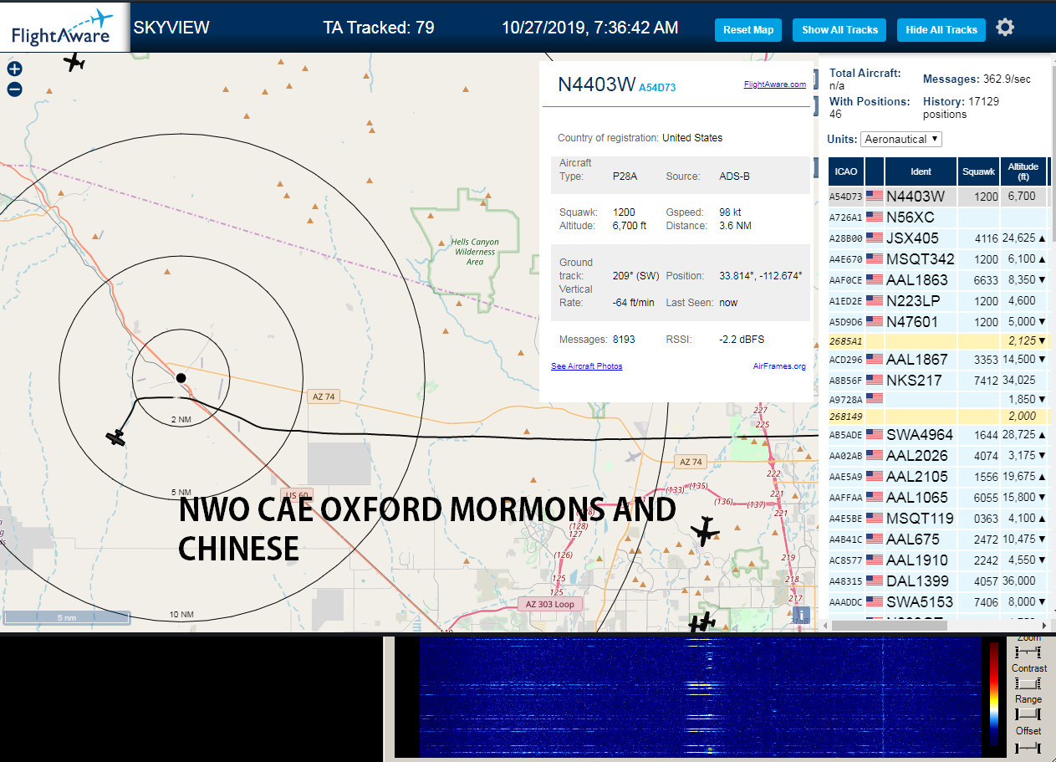
Task: Click Reset Map button
Action: pos(748,29)
